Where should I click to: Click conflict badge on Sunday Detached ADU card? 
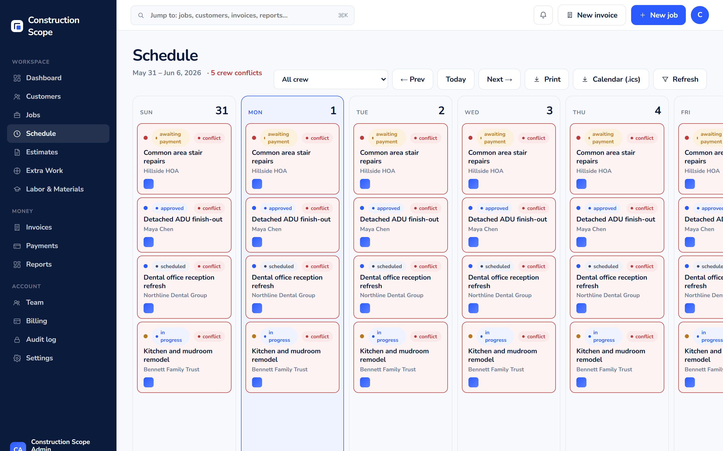point(209,208)
